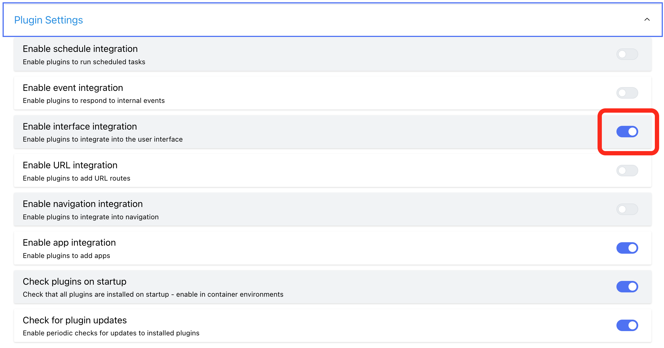The width and height of the screenshot is (664, 348).
Task: Click the Plugin Settings heading
Action: pos(48,20)
